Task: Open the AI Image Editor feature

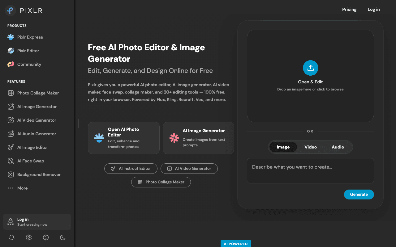Action: (x=28, y=147)
